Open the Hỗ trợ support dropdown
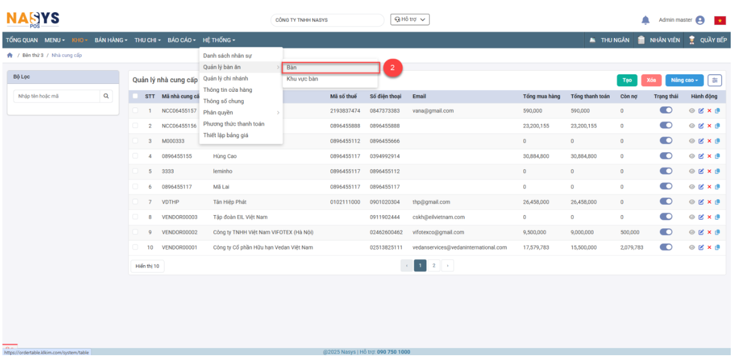 pos(410,19)
